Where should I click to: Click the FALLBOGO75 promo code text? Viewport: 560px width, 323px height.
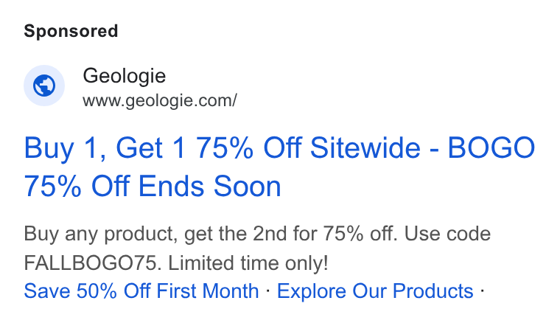[91, 263]
